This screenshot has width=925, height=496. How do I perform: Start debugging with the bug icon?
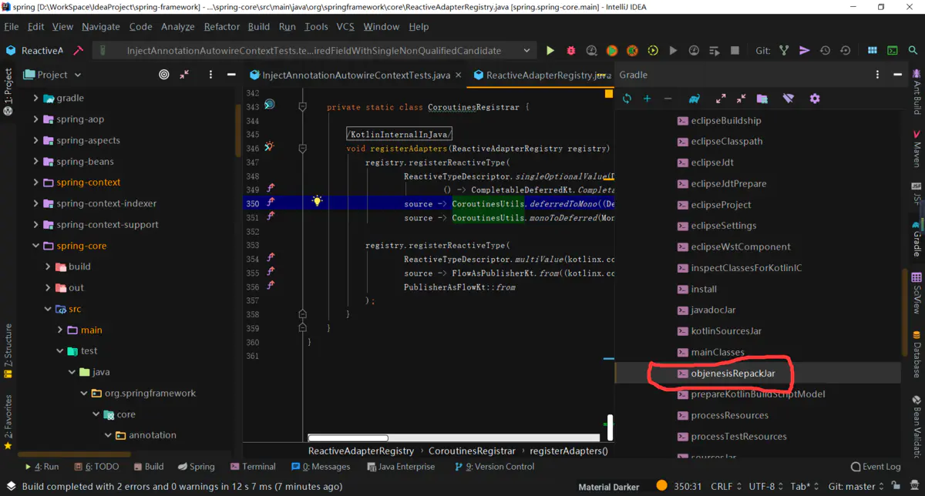pyautogui.click(x=570, y=51)
